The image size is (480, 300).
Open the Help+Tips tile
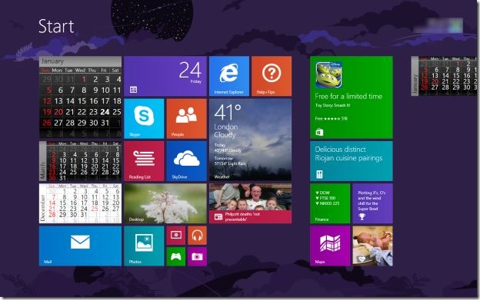[272, 76]
